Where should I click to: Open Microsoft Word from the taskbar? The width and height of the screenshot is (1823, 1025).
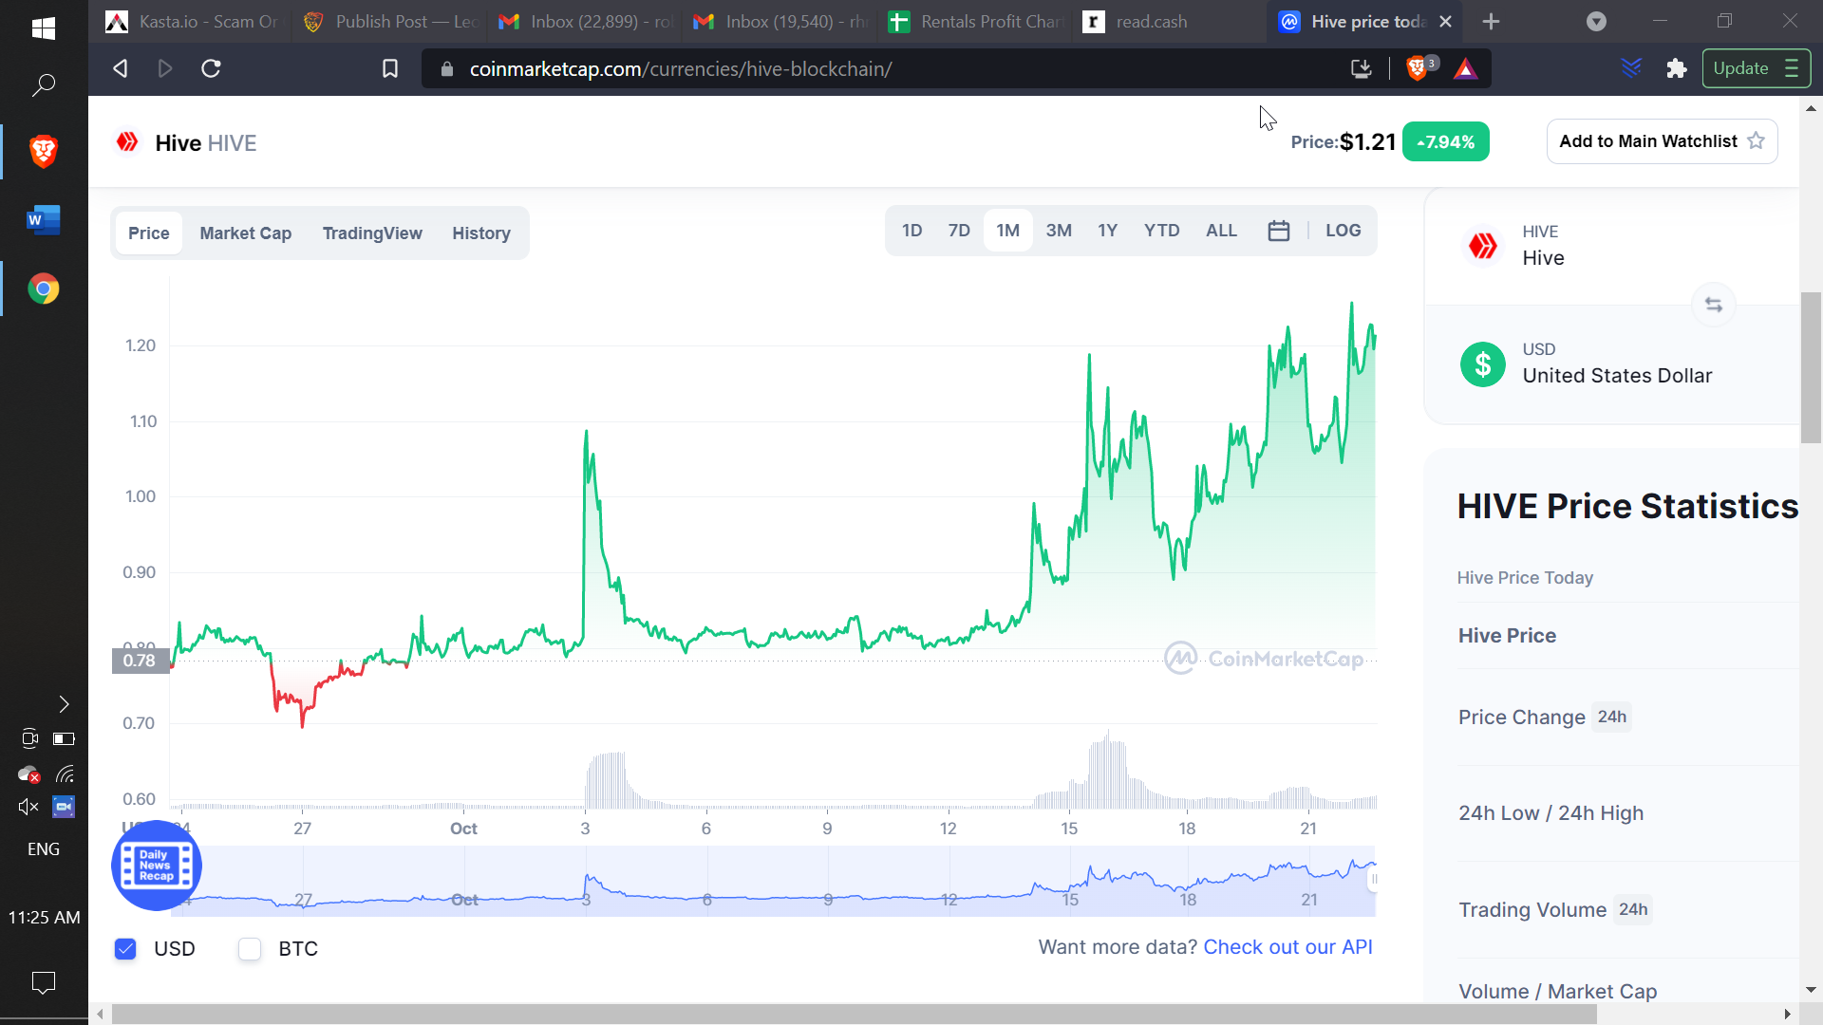point(44,220)
